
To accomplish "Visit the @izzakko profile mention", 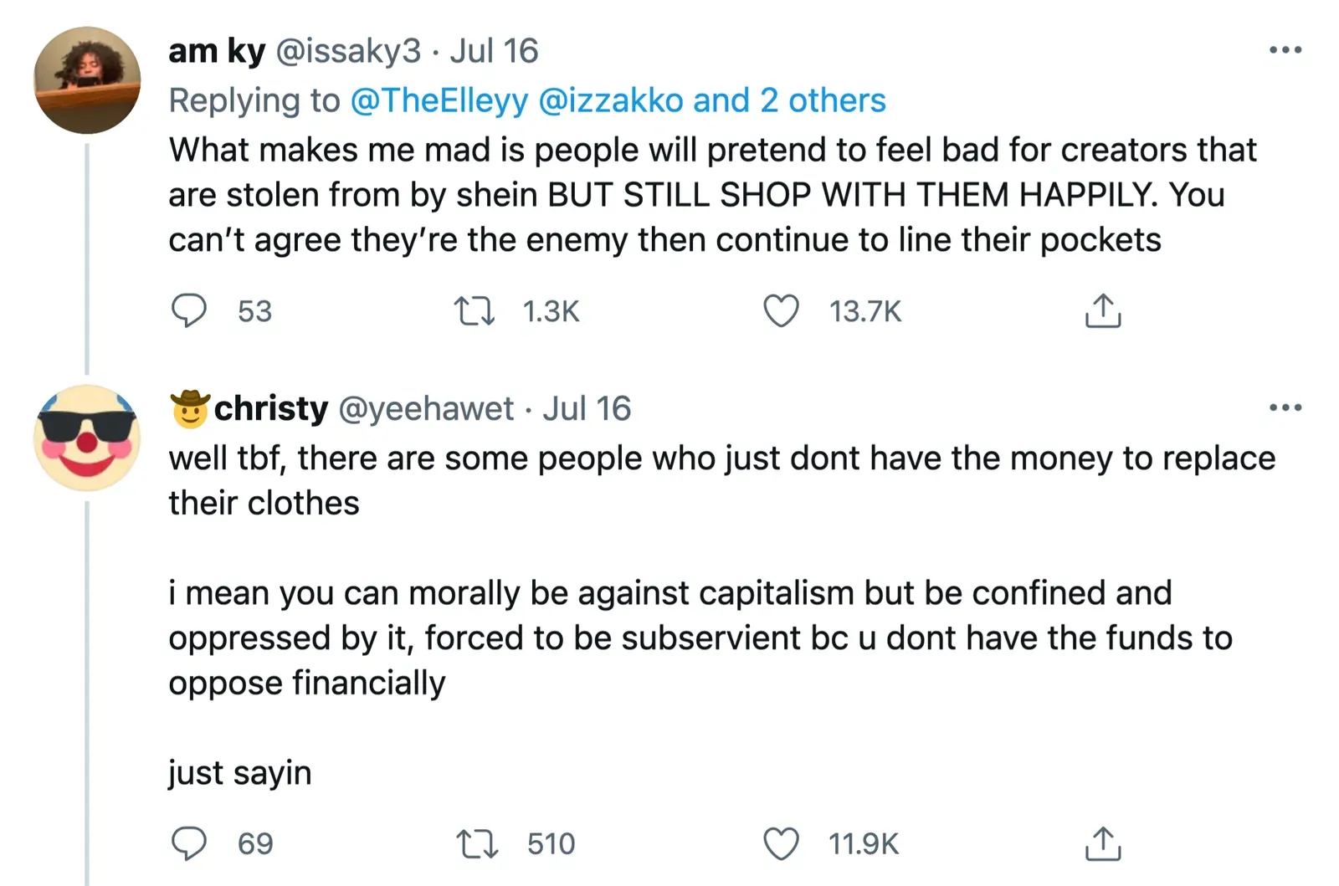I will point(611,100).
